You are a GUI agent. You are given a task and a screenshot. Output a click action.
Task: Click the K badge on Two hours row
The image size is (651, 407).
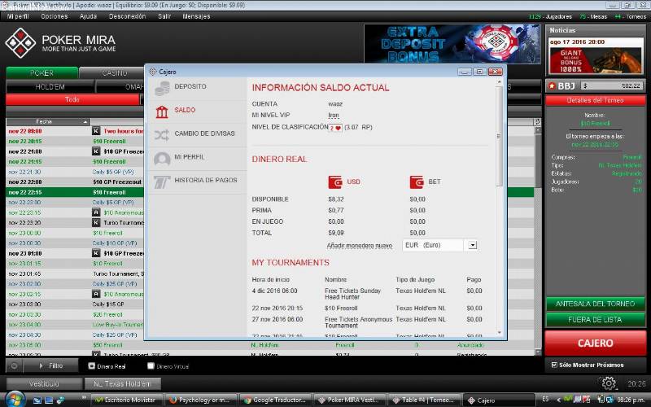(96, 131)
